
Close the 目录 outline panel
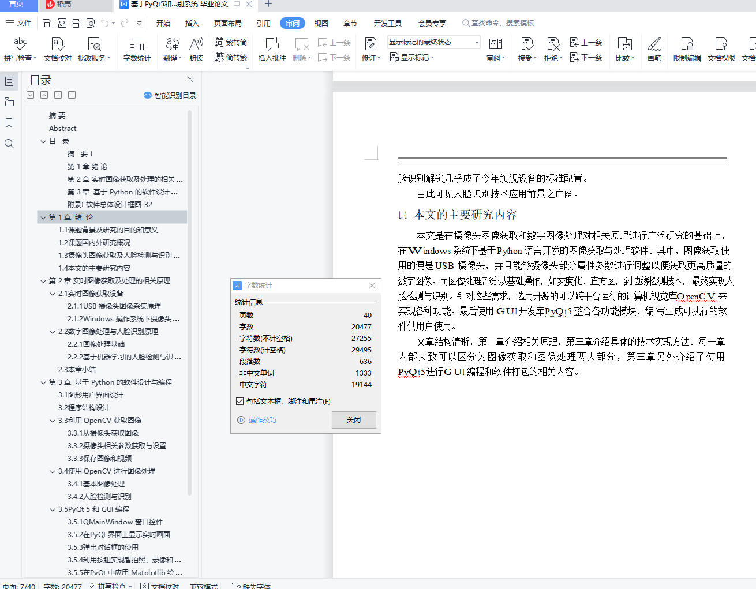(190, 79)
